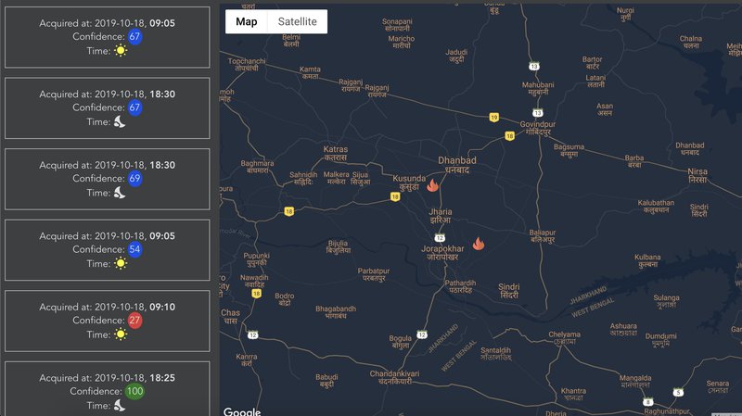742x416 pixels.
Task: Click the sun icon in first card
Action: tap(120, 51)
